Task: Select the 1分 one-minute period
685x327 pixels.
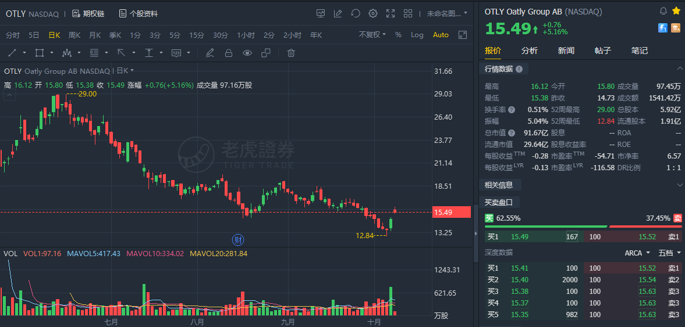Action: (x=135, y=35)
